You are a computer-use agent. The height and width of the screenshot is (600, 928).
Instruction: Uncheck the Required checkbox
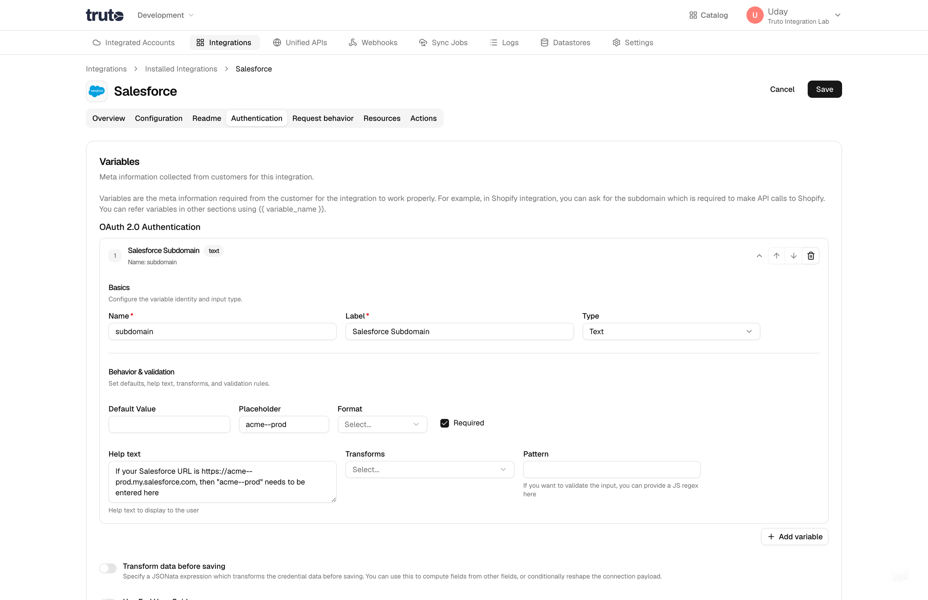pos(444,423)
